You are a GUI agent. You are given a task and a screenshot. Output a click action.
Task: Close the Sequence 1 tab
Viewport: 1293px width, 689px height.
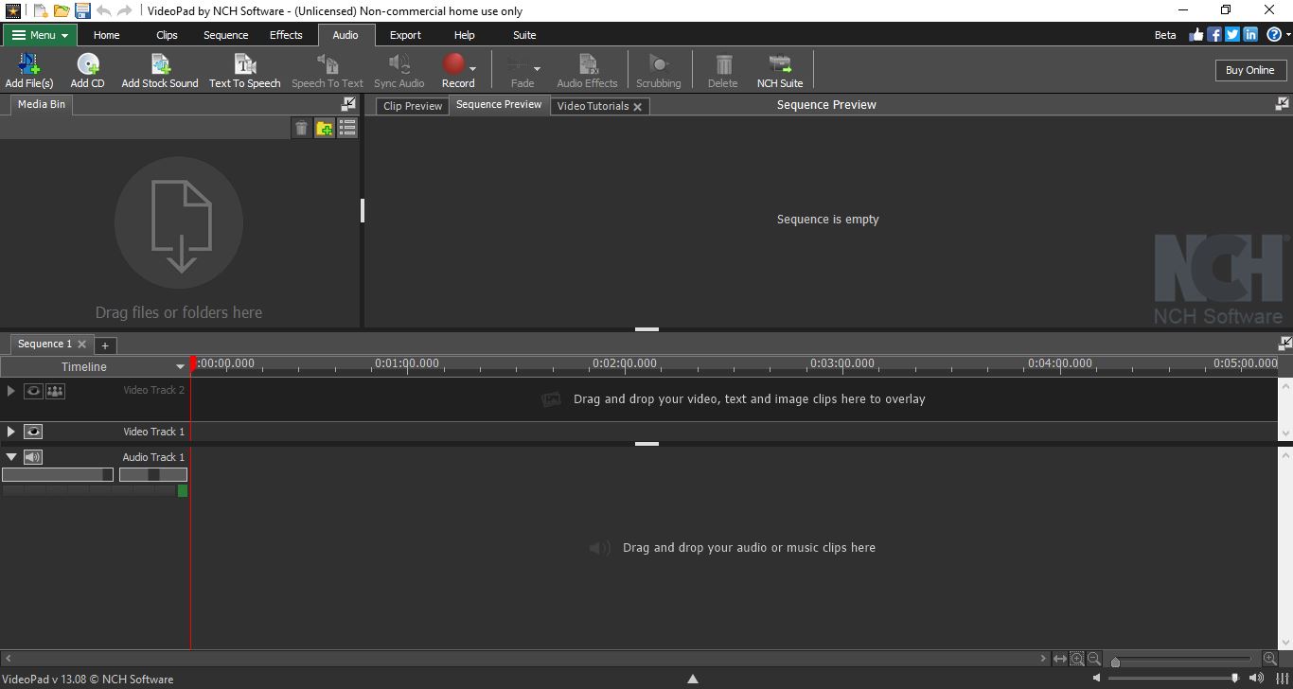coord(82,344)
